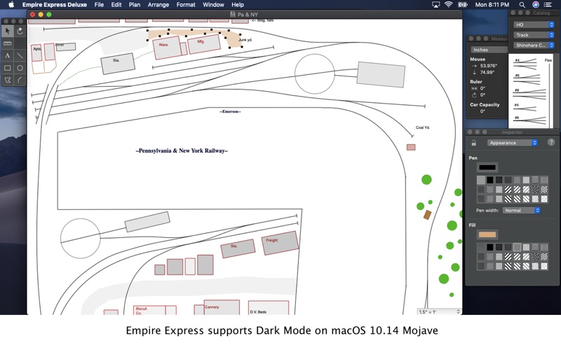The width and height of the screenshot is (561, 350).
Task: Click the Junk yd. label
Action: pos(245,40)
